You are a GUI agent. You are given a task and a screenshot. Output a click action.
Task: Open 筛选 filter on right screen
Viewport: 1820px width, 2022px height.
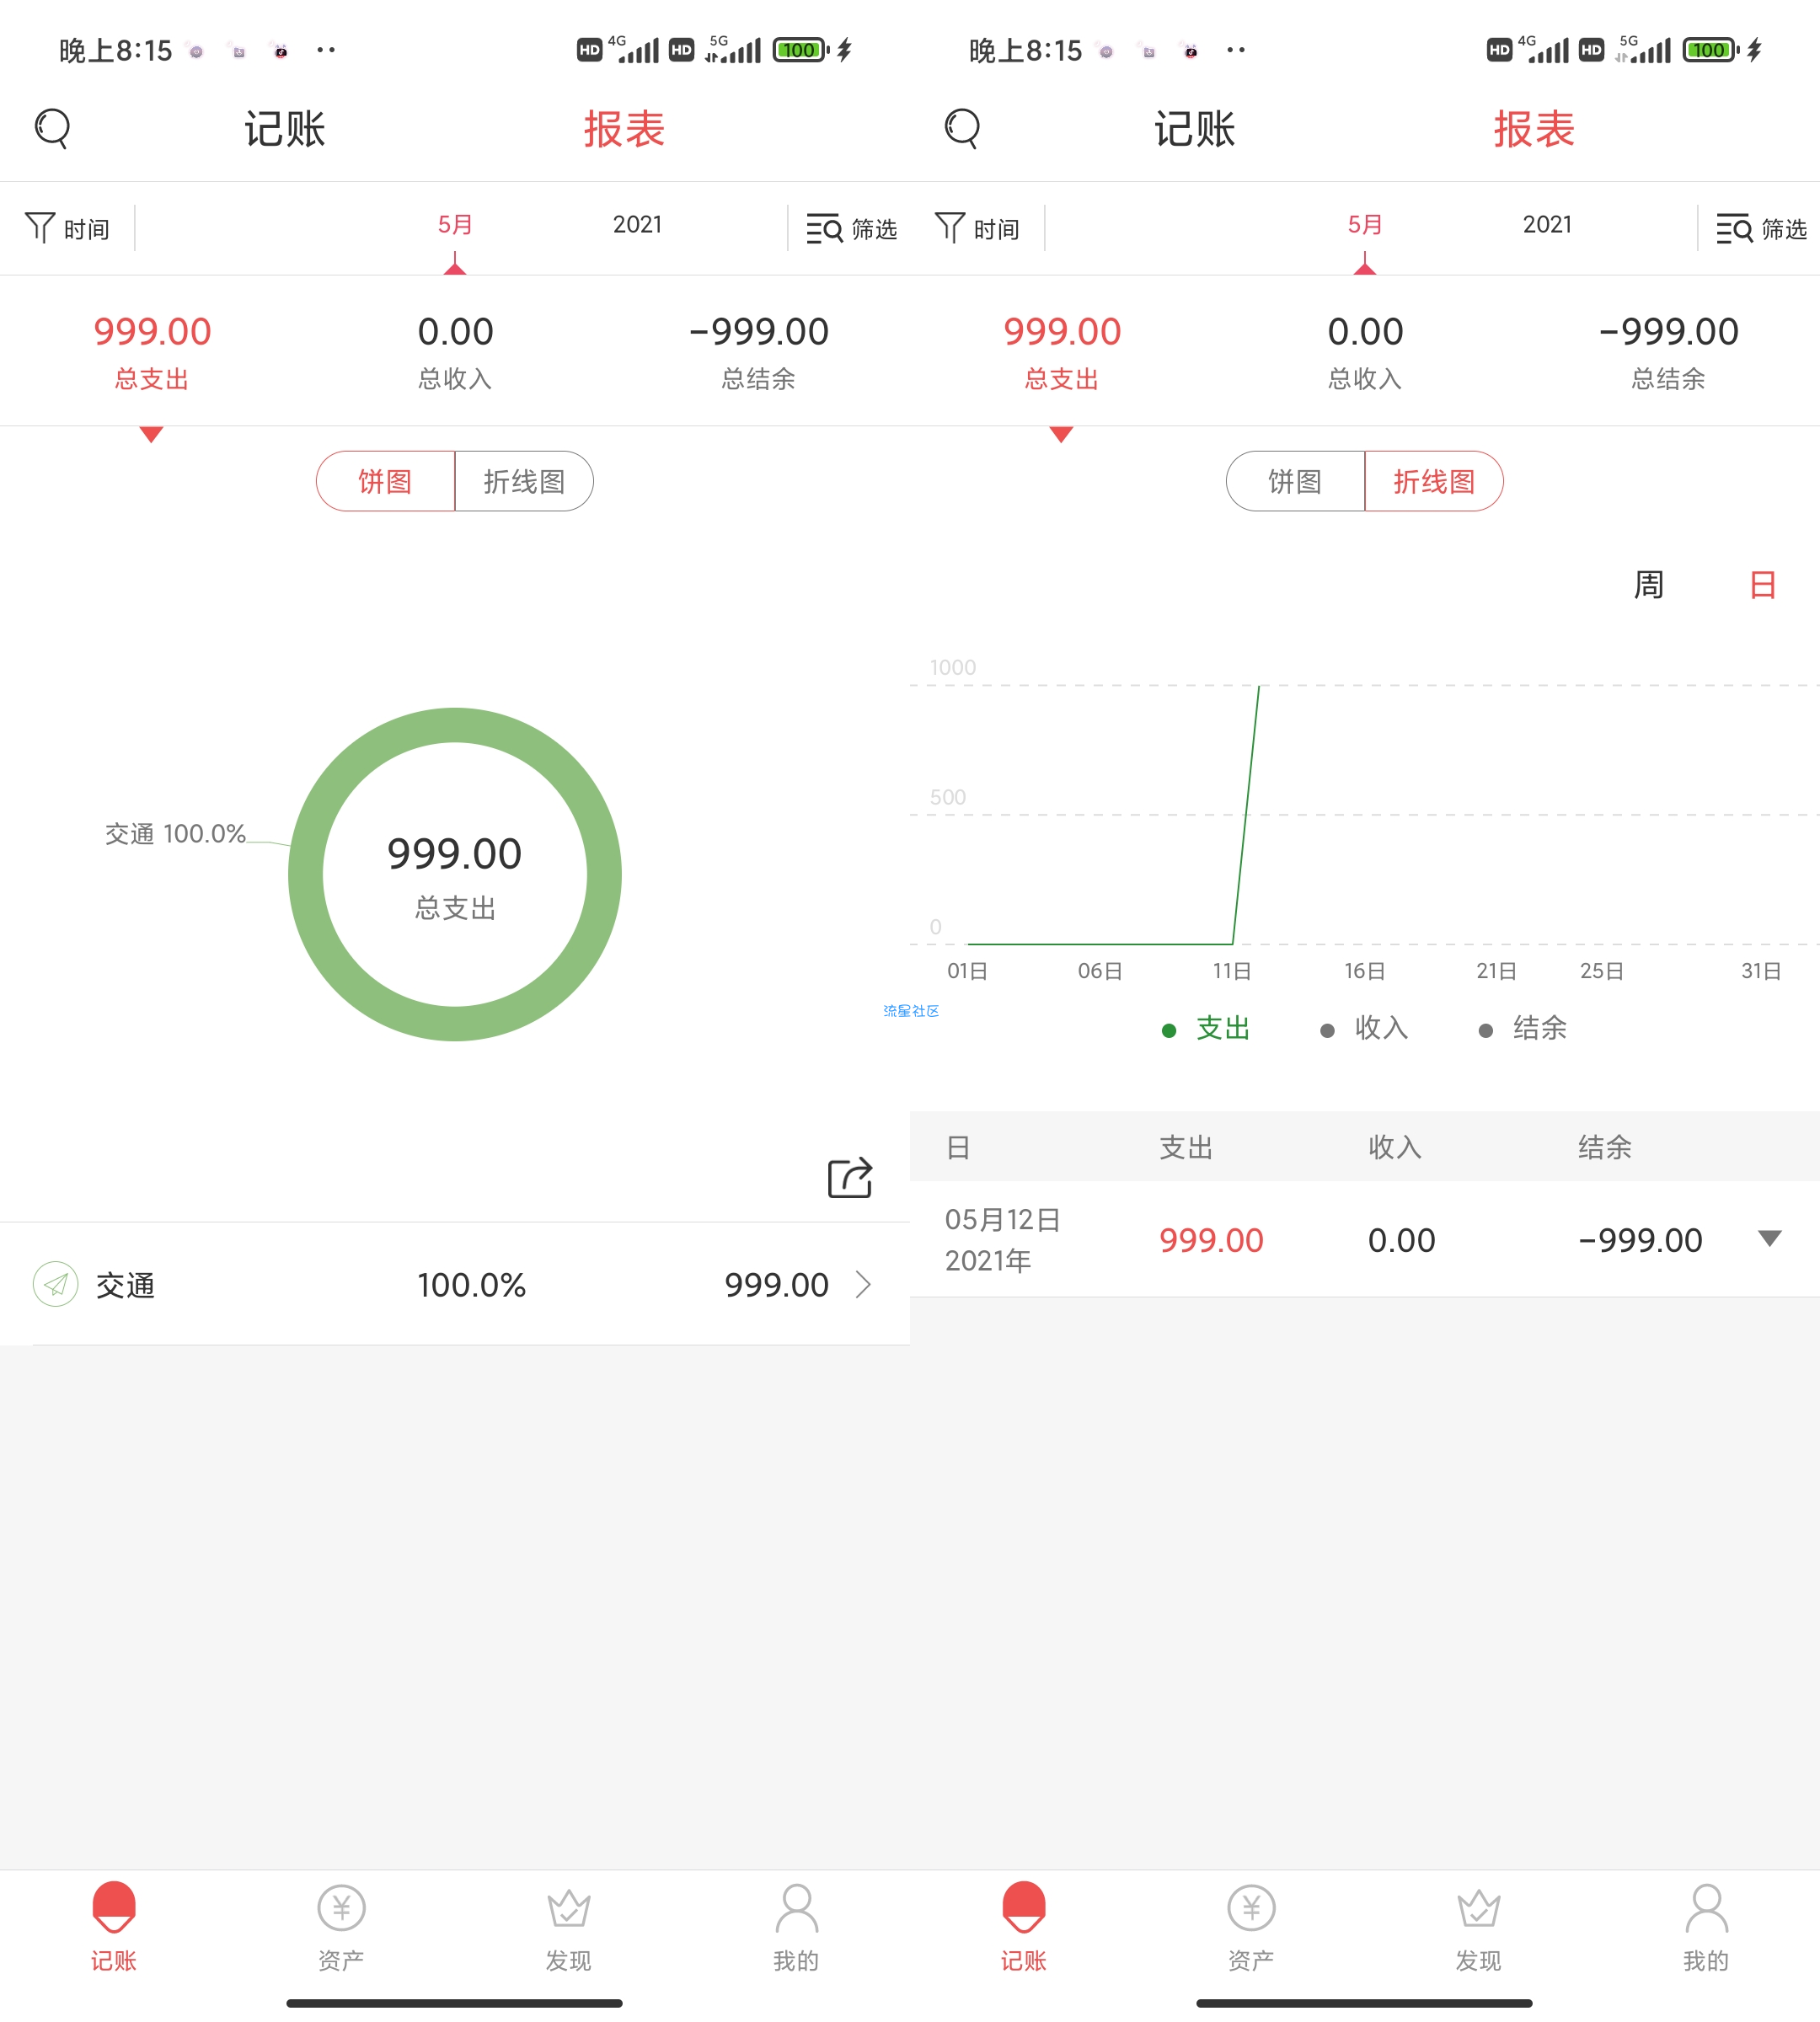[x=1761, y=229]
